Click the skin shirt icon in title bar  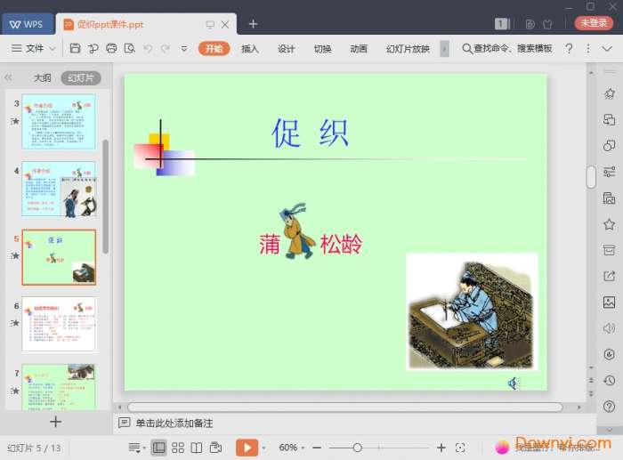click(x=547, y=24)
